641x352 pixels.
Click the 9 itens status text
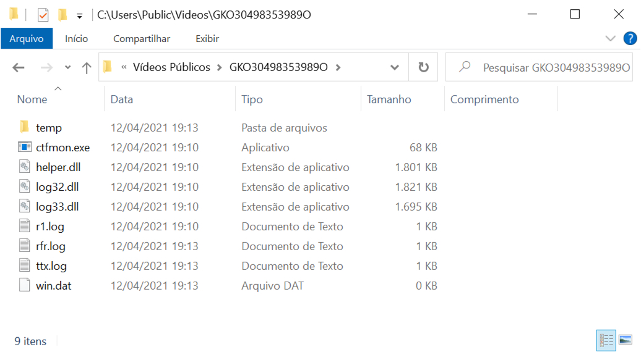tap(30, 341)
